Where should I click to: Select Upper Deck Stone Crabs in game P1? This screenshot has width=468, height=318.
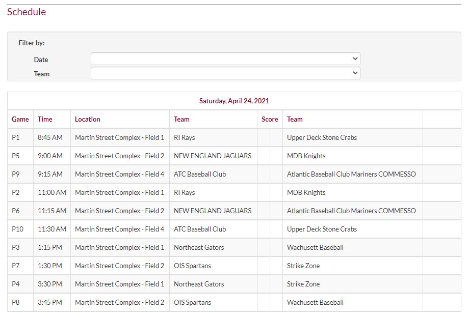[322, 137]
